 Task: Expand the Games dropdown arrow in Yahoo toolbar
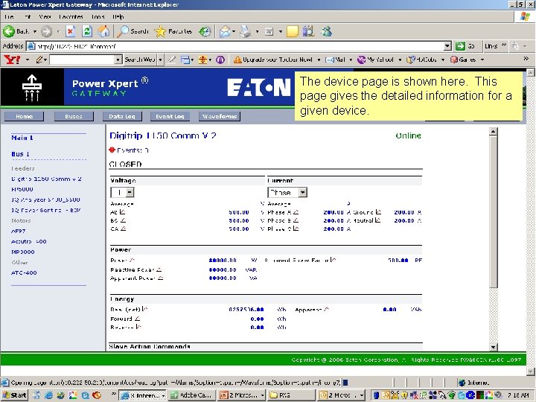pos(482,60)
